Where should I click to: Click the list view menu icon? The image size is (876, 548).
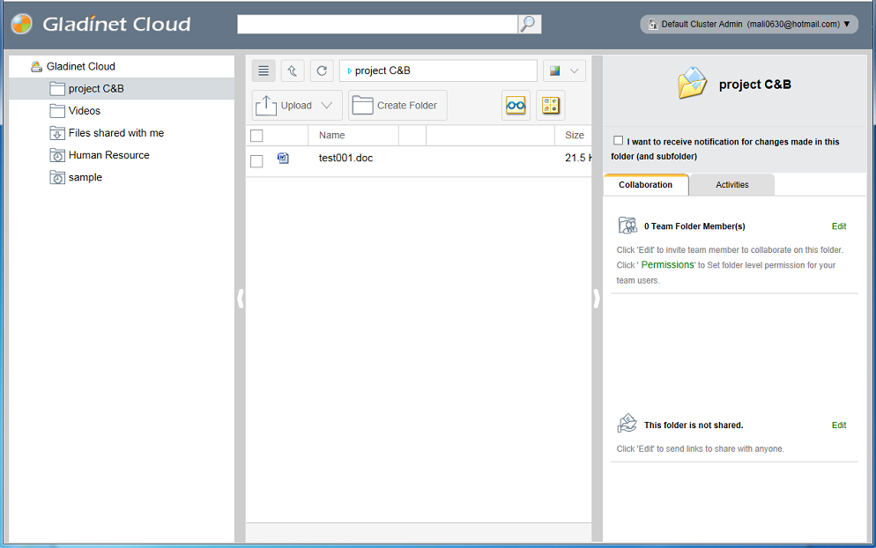264,71
